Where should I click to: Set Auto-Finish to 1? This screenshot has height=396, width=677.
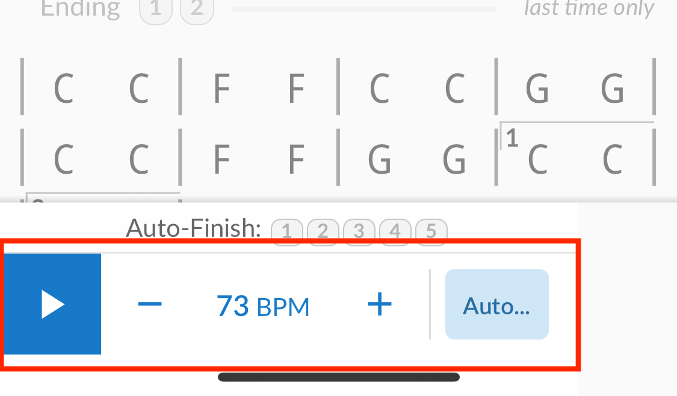pyautogui.click(x=286, y=232)
